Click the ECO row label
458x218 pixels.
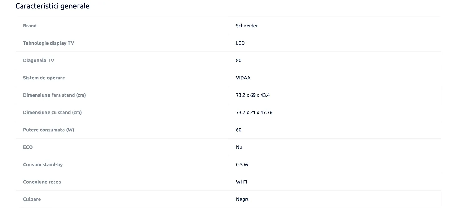pyautogui.click(x=28, y=147)
